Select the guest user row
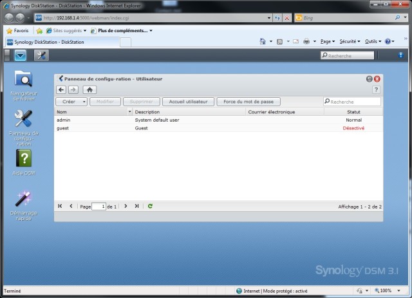Viewport: 412px width, 298px height. [218, 128]
